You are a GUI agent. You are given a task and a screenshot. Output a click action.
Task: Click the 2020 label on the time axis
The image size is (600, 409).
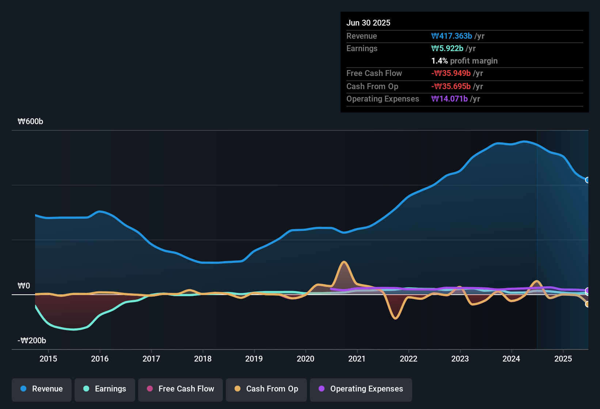(x=306, y=359)
